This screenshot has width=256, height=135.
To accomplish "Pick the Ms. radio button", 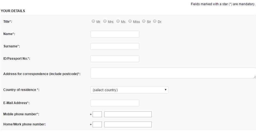I will [x=118, y=21].
